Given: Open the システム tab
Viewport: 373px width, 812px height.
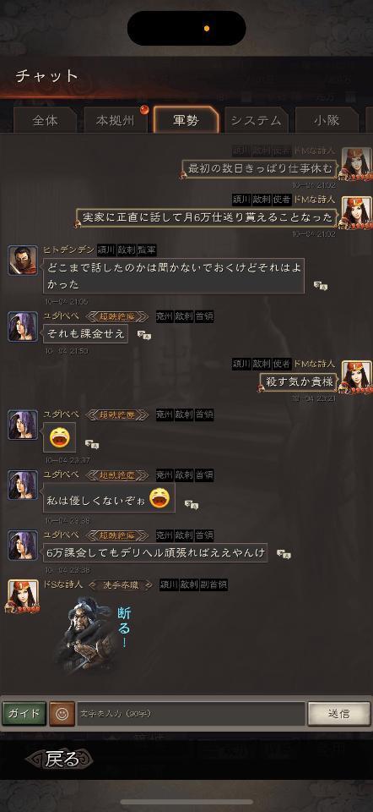Looking at the screenshot, I should (x=257, y=121).
